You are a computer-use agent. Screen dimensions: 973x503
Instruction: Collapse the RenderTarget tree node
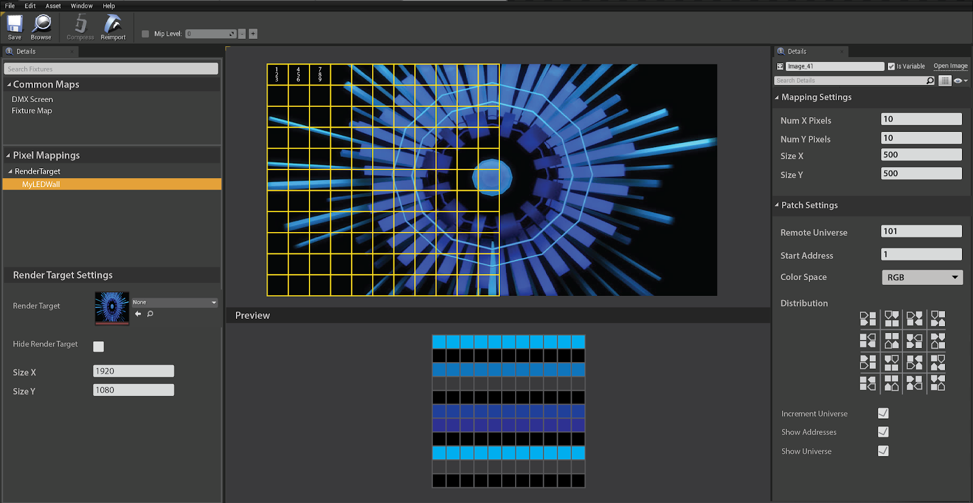click(x=10, y=171)
